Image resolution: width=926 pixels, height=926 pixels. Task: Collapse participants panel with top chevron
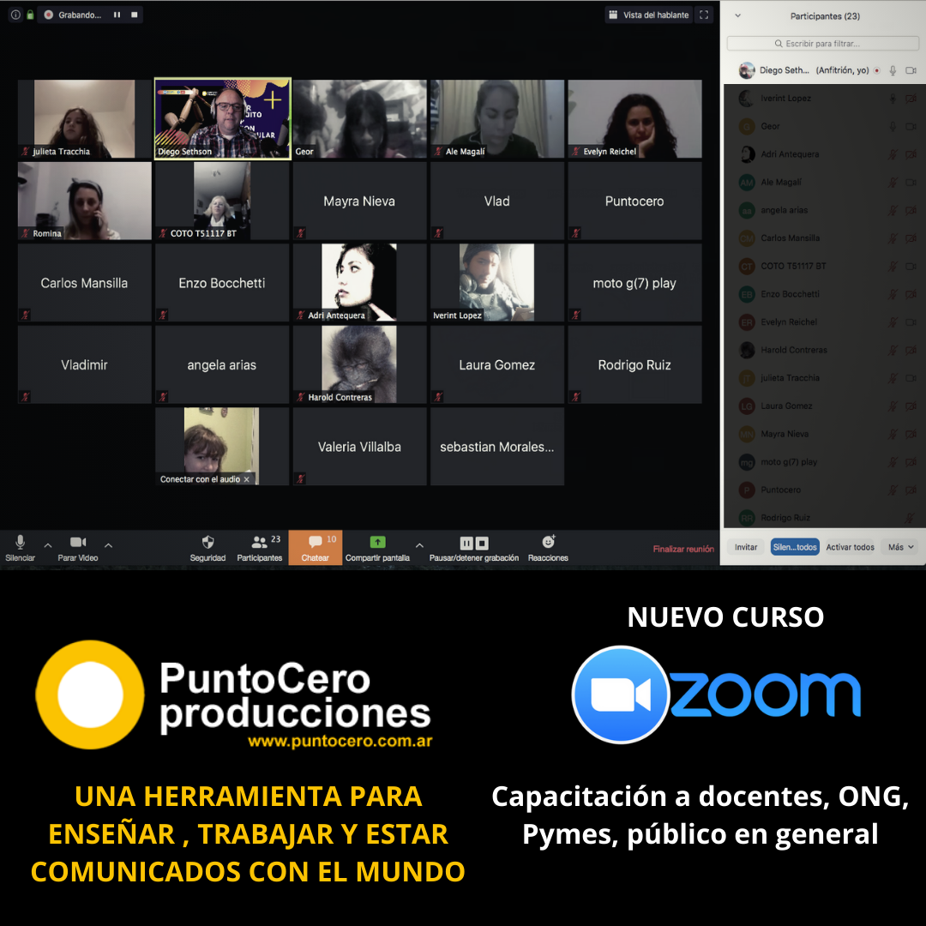click(x=737, y=16)
